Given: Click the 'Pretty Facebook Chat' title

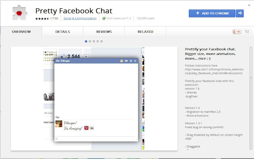Looking at the screenshot, I should [74, 11].
